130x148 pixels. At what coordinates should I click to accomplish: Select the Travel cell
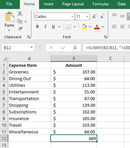click(x=29, y=125)
